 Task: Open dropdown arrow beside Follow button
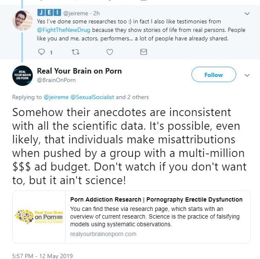pos(247,75)
